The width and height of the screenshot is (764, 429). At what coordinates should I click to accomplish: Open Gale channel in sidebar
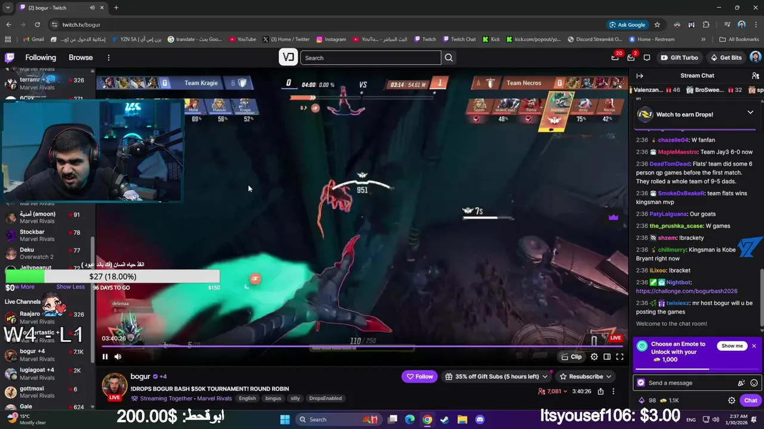(48, 408)
